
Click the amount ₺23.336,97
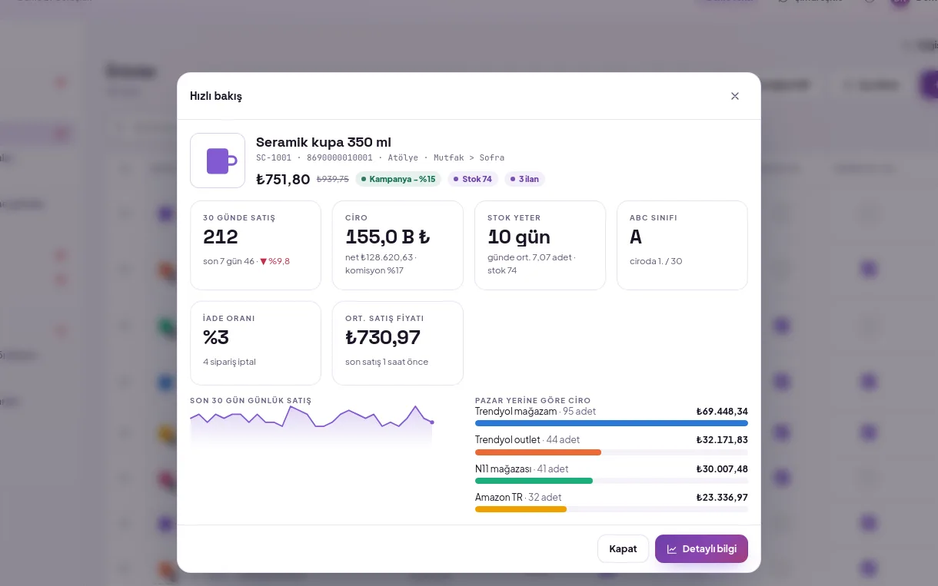(x=722, y=497)
